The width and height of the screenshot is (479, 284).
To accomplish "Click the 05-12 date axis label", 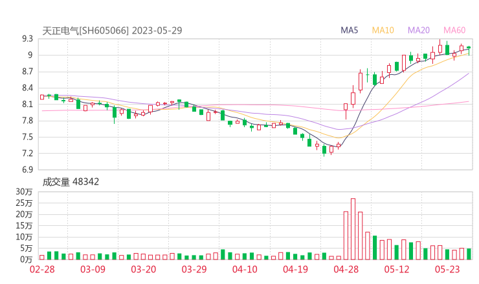I will click(397, 269).
